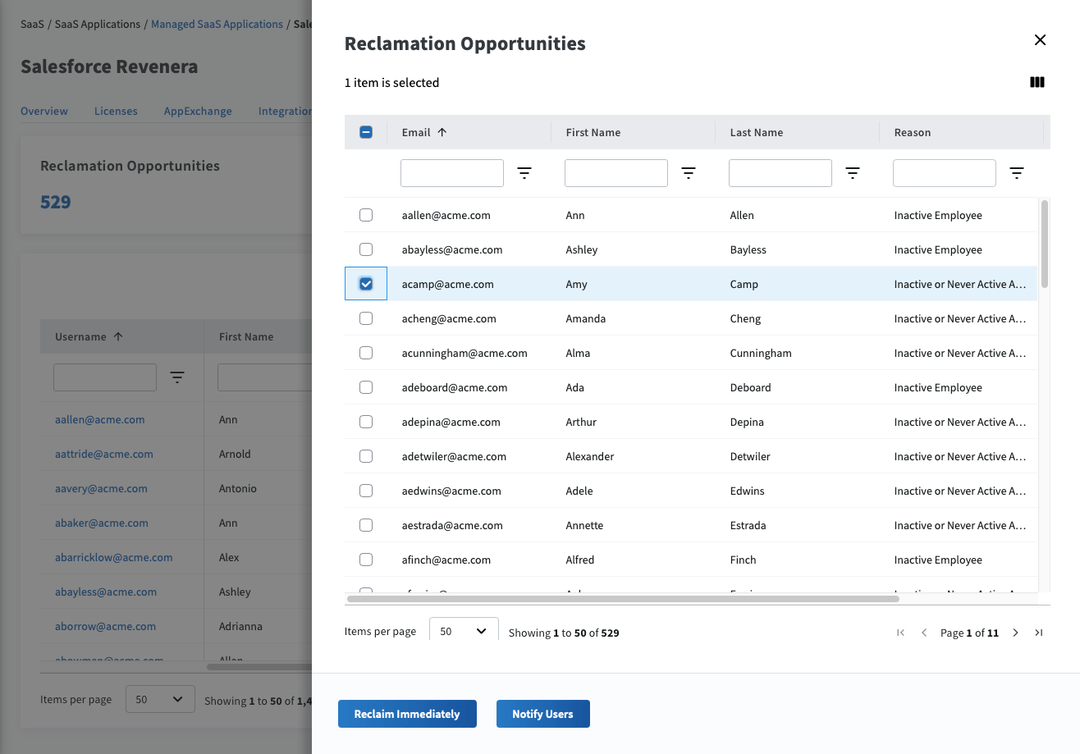Click the vertical scrollbar in the table
Viewport: 1080px width, 754px height.
click(x=1044, y=244)
